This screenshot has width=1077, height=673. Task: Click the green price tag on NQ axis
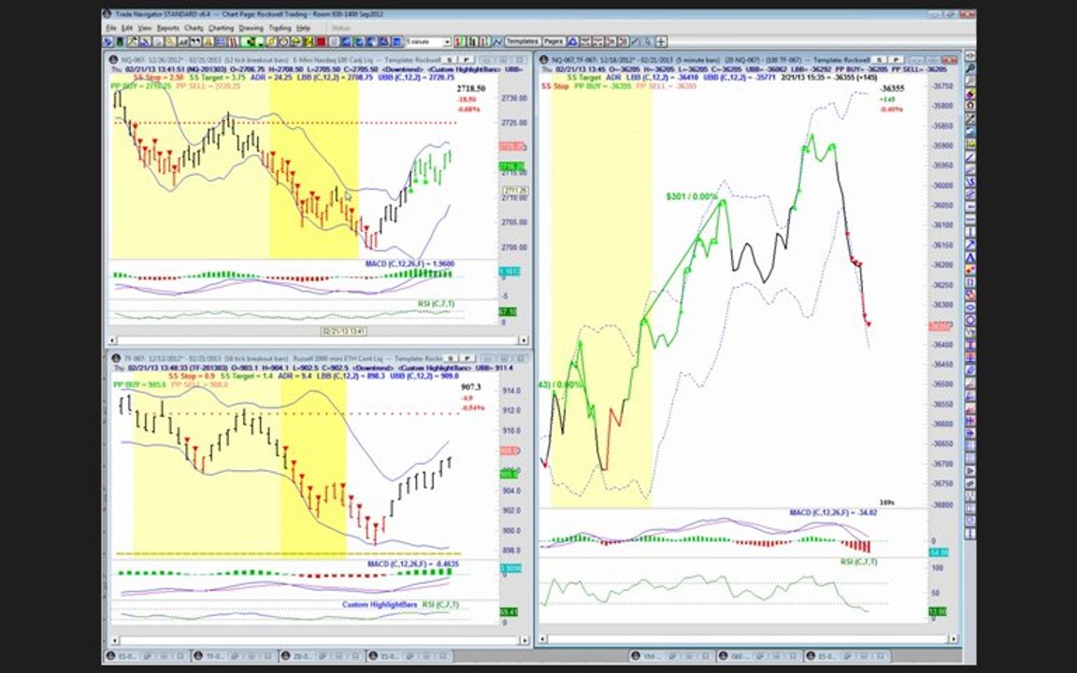click(x=511, y=166)
